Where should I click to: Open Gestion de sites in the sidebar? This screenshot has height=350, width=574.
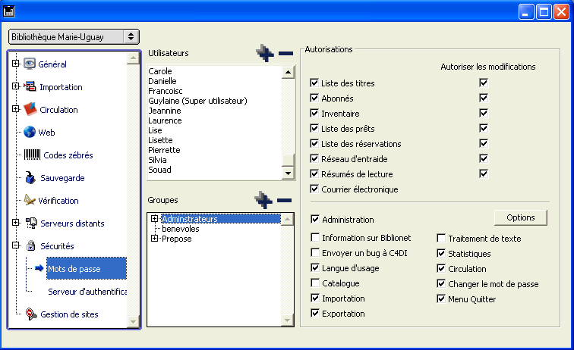[x=68, y=314]
